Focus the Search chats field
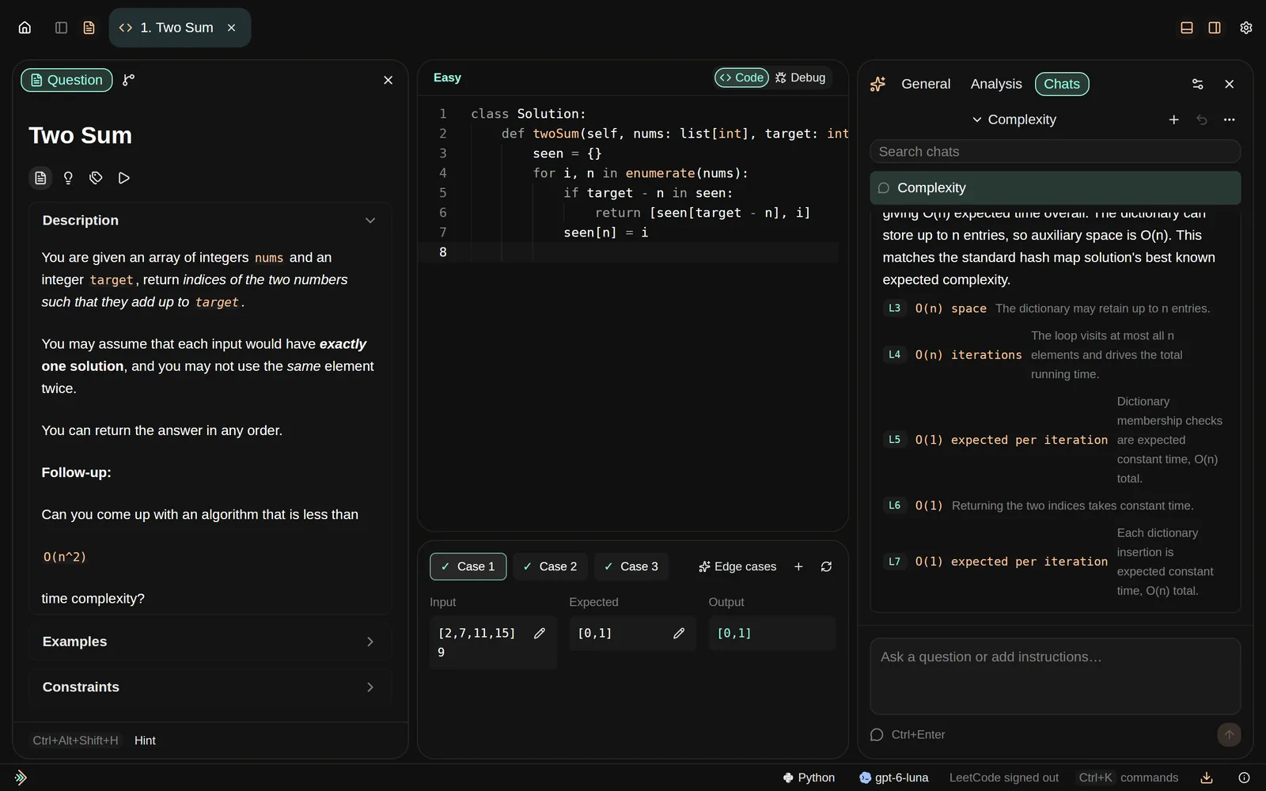 point(1055,152)
